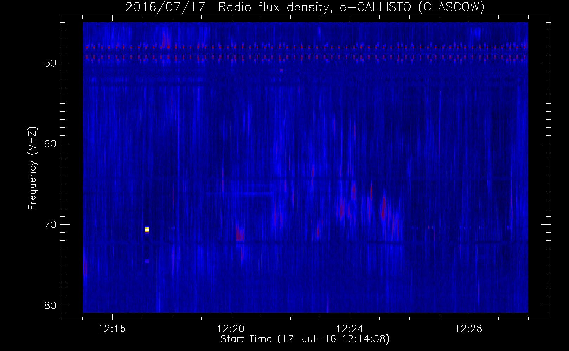Click the 60 frequency tick label
The height and width of the screenshot is (351, 569).
[50, 144]
